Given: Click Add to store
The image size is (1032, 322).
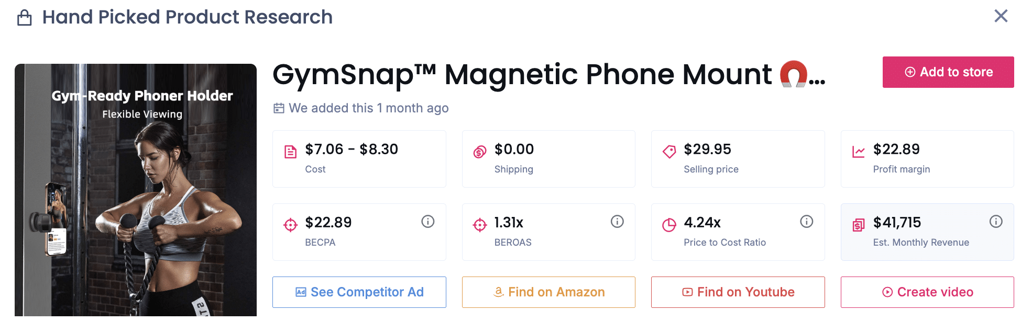Looking at the screenshot, I should point(948,72).
